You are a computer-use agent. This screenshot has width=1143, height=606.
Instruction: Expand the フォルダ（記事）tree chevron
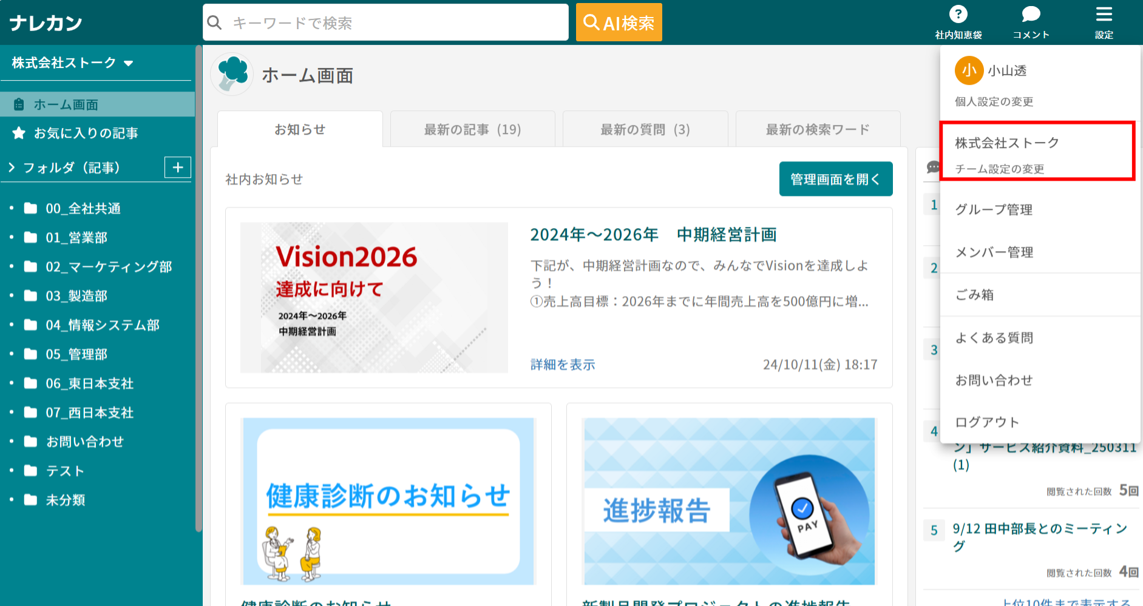[x=10, y=167]
